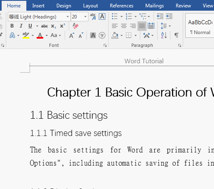Open the Mailings tab
The height and width of the screenshot is (189, 214).
[155, 6]
